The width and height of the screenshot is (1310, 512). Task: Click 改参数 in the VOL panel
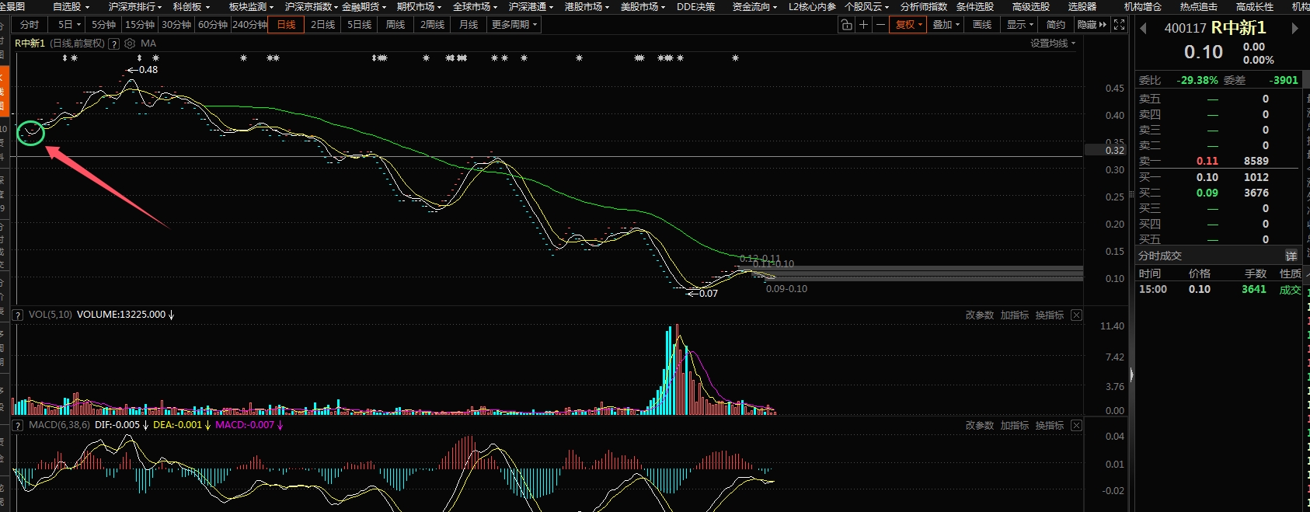tap(979, 315)
